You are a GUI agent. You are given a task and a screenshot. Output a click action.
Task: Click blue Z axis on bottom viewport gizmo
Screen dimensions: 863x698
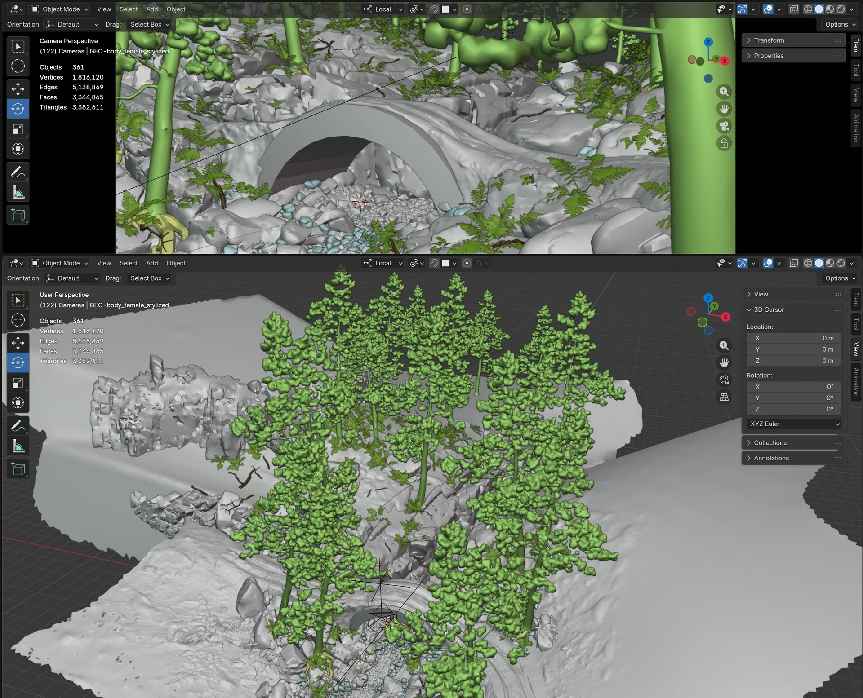click(x=708, y=298)
